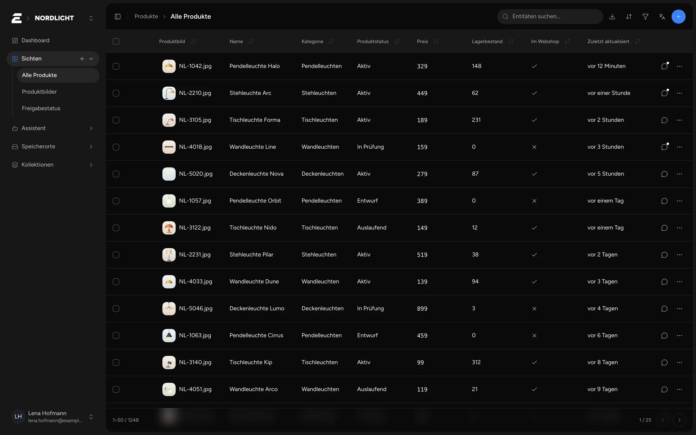Screen dimensions: 696x435
Task: Select all rows header checkbox
Action: point(116,41)
